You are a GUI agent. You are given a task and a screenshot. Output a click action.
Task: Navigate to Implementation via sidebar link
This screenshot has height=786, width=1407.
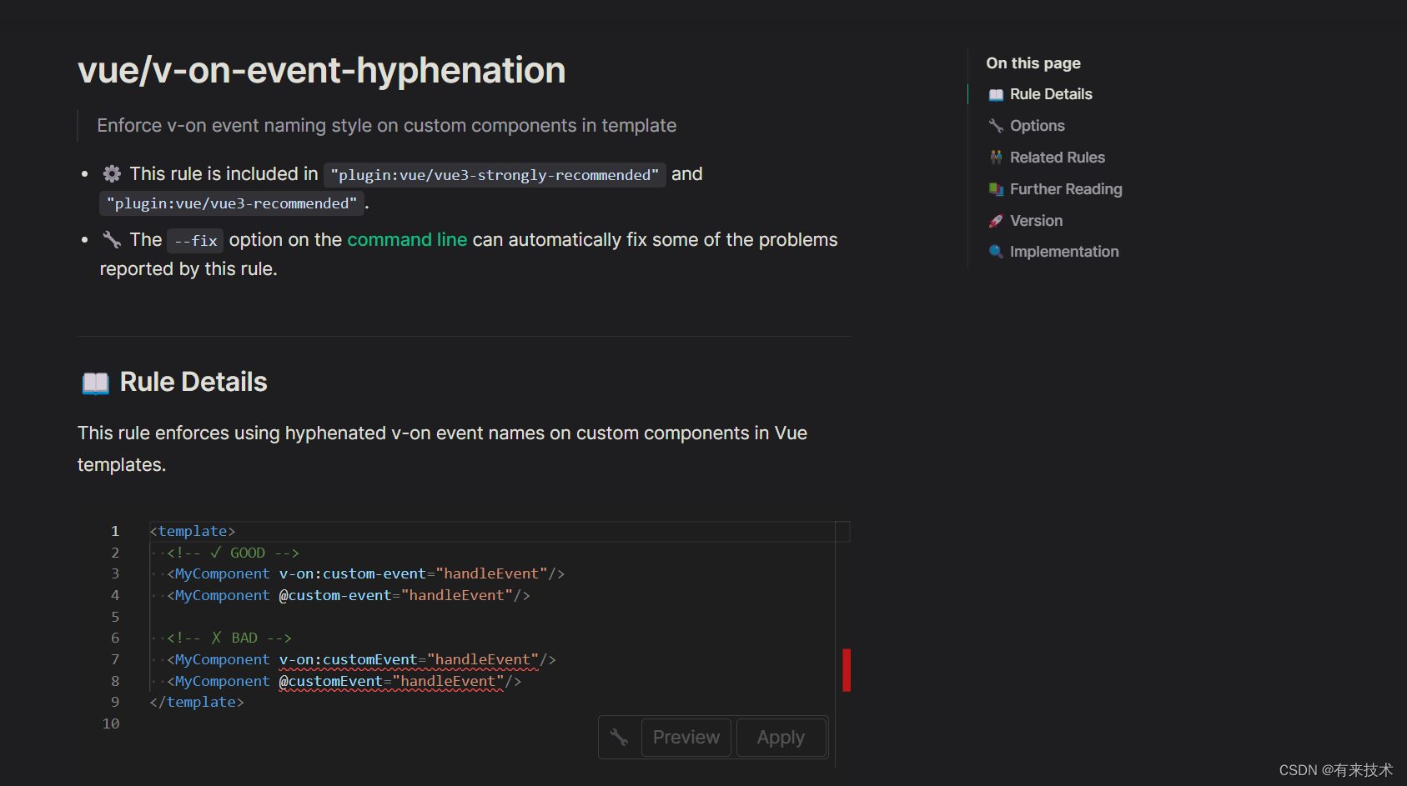pyautogui.click(x=1065, y=252)
